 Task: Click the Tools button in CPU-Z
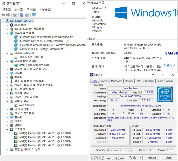click(x=133, y=157)
